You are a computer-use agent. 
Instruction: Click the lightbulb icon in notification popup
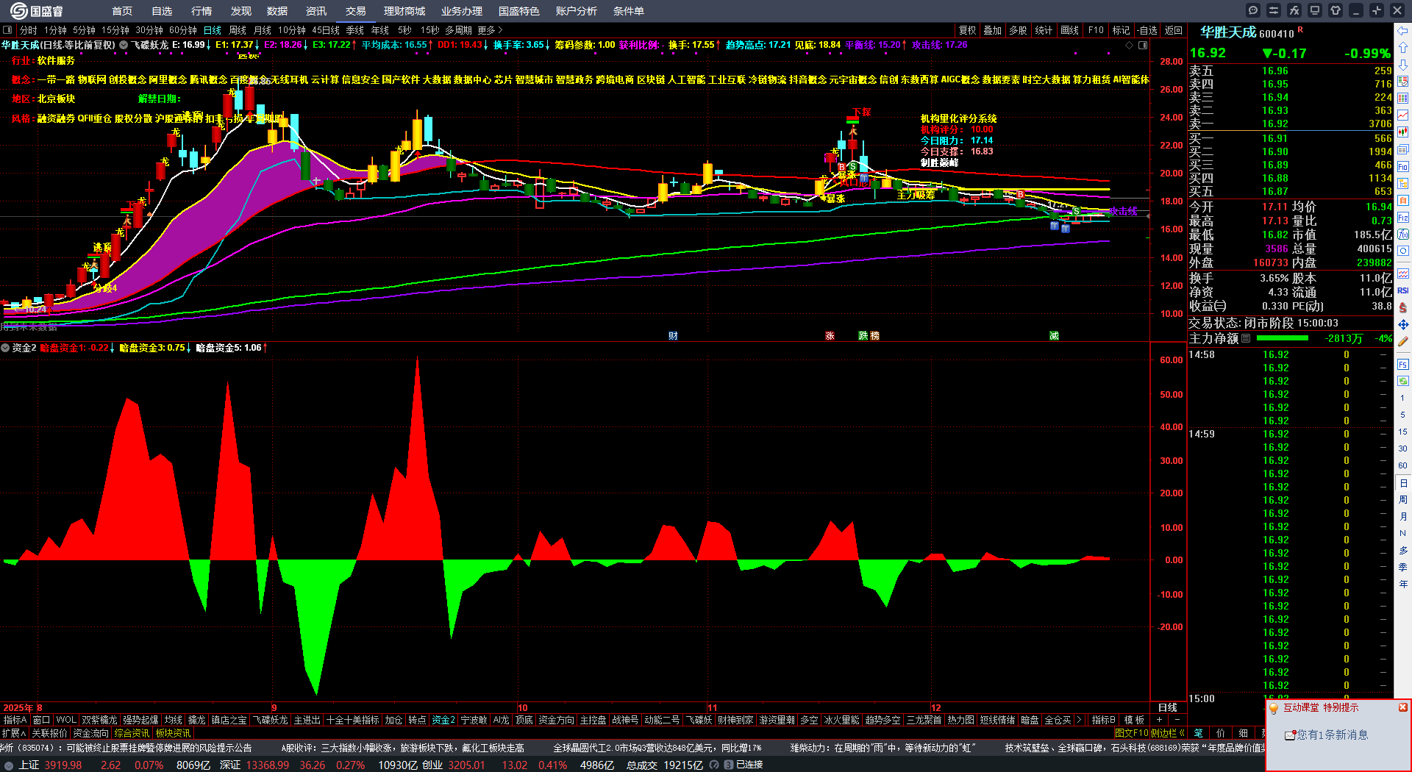click(x=1274, y=708)
